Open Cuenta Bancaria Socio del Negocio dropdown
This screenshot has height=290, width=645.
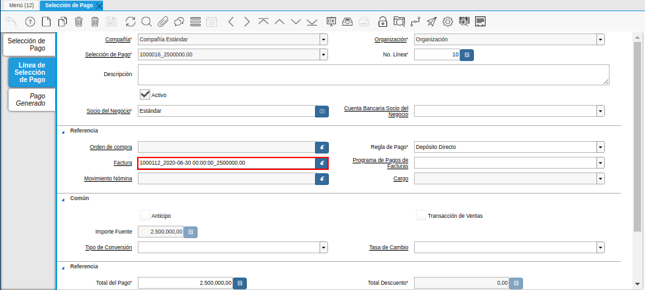click(600, 111)
